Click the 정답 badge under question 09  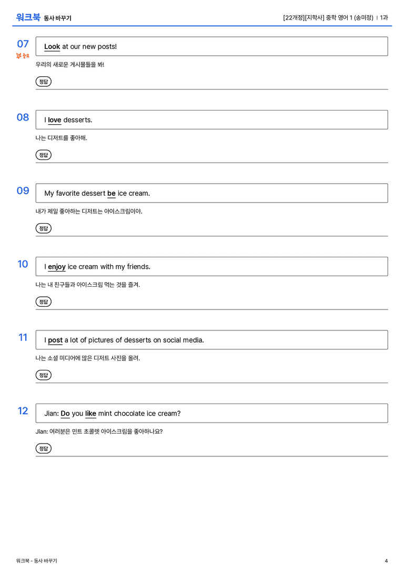point(43,228)
